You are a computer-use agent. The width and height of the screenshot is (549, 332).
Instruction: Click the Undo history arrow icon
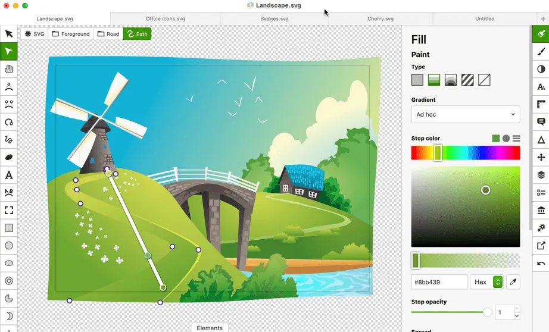click(541, 263)
